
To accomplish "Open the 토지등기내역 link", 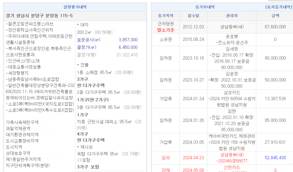I will click(x=277, y=7).
